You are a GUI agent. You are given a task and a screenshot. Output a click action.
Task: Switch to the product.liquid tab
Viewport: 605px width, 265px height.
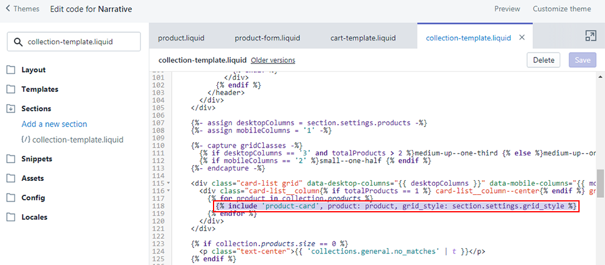tap(180, 38)
